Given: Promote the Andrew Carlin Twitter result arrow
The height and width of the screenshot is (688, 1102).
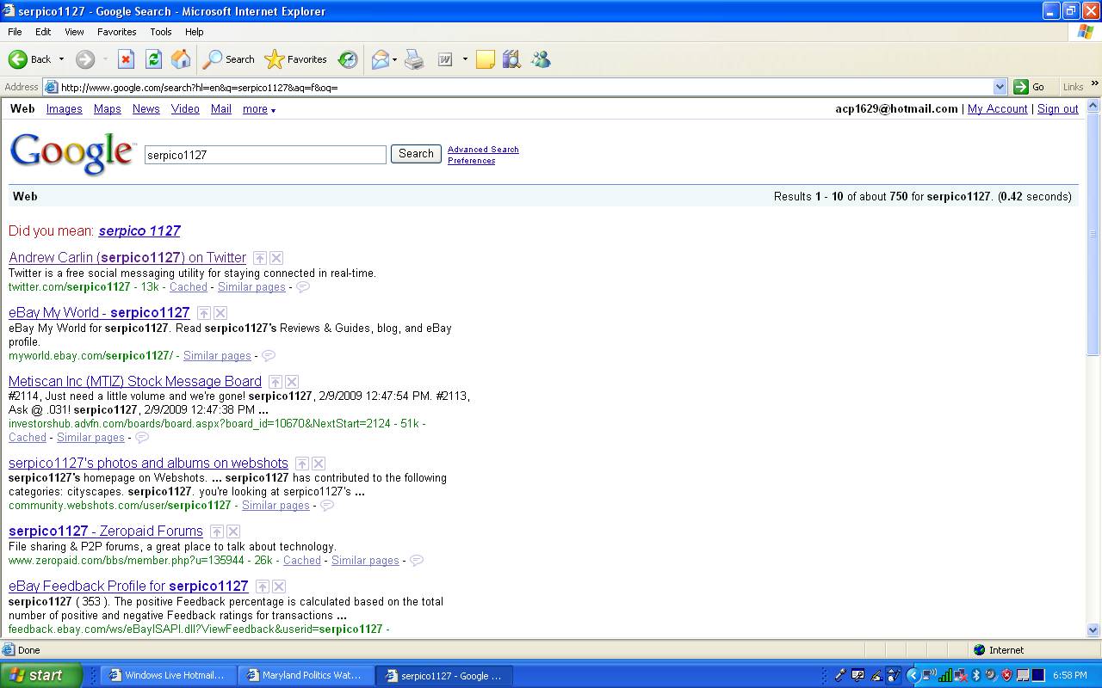Looking at the screenshot, I should (260, 258).
